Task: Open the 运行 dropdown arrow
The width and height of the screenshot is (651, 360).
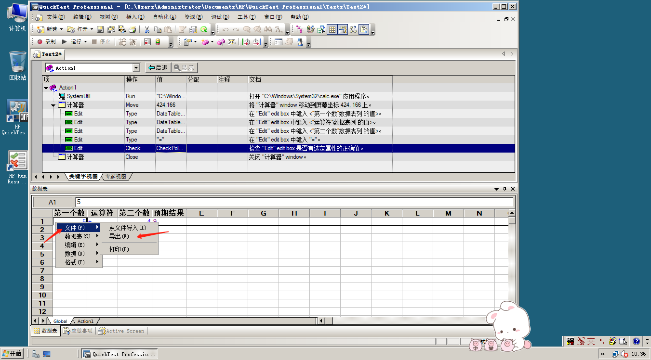Action: (85, 42)
